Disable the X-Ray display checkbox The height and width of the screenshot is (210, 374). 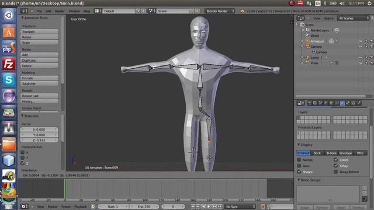tap(336, 166)
